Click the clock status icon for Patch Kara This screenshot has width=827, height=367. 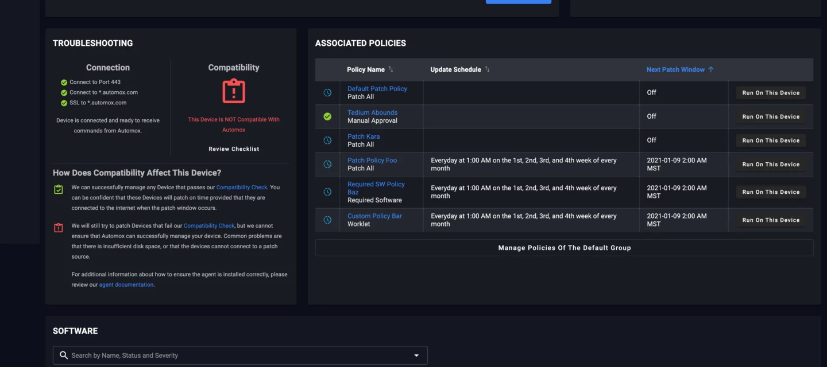pos(327,140)
